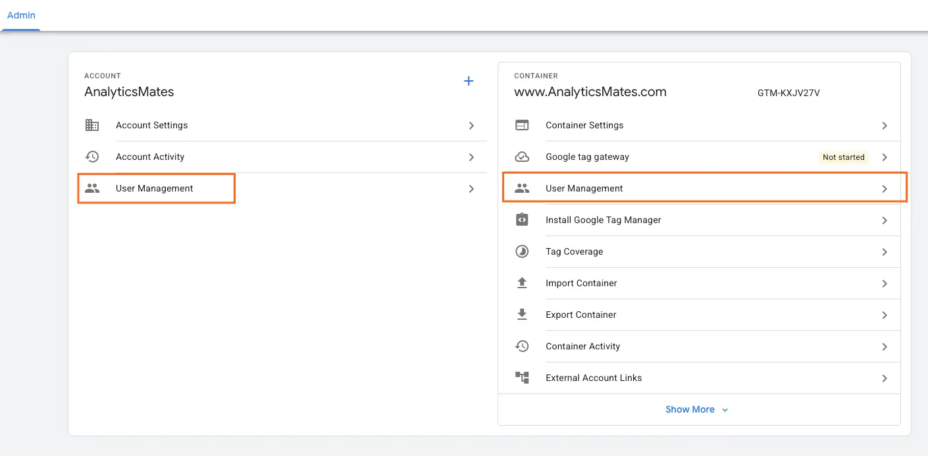Screen dimensions: 928x456
Task: Open Tag Coverage chevron arrow
Action: tap(885, 251)
